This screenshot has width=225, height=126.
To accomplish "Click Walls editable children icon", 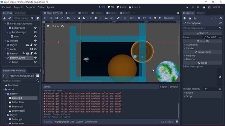I will pyautogui.click(x=31, y=49).
